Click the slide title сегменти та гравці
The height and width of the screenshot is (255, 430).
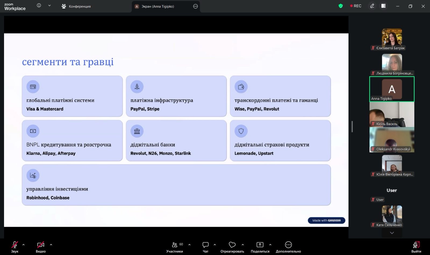tap(68, 62)
